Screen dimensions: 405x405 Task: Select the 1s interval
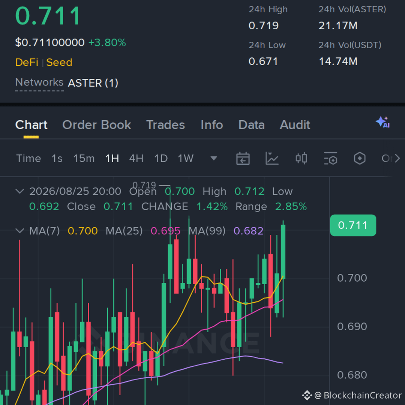[x=57, y=158]
